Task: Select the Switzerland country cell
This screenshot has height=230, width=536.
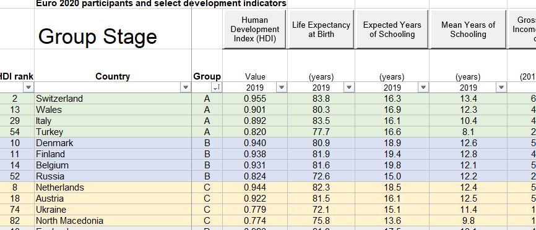Action: [113, 99]
